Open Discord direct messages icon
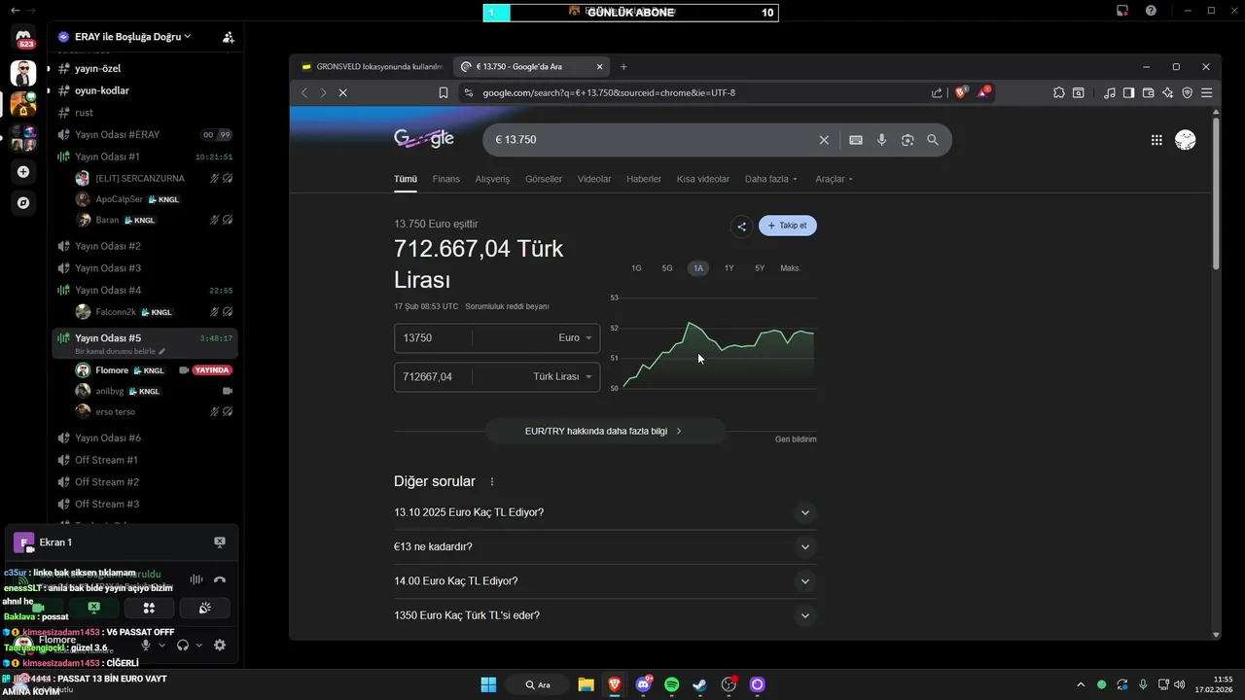1245x700 pixels. click(x=24, y=39)
